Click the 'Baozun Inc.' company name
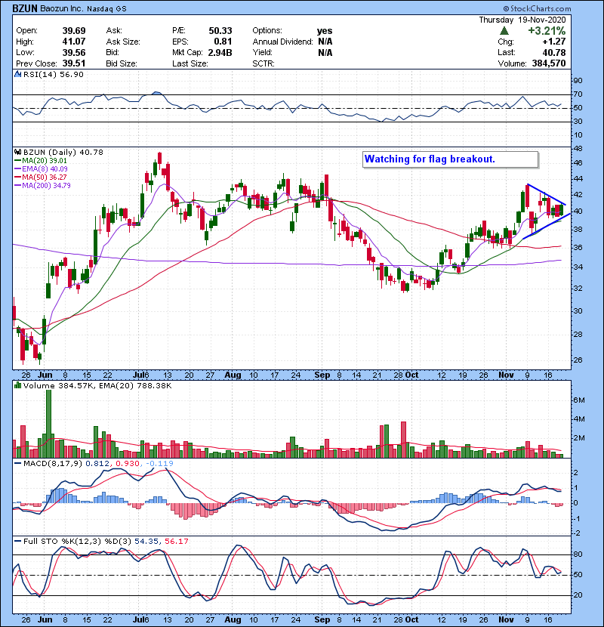 pos(62,8)
